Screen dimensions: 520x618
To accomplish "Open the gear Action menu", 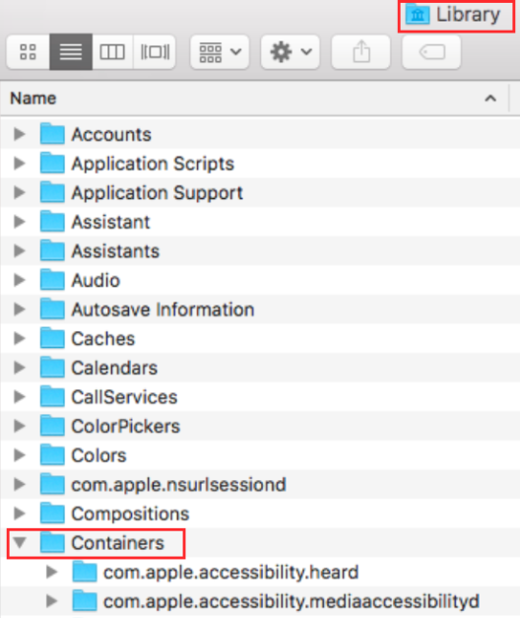I will point(290,51).
